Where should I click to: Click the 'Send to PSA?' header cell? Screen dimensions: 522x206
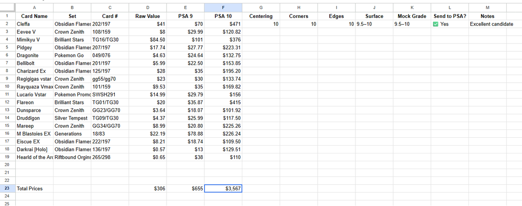point(450,16)
